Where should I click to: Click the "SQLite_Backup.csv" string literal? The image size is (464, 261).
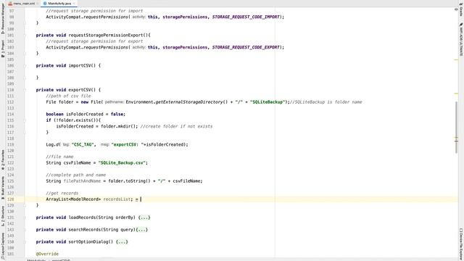point(122,162)
